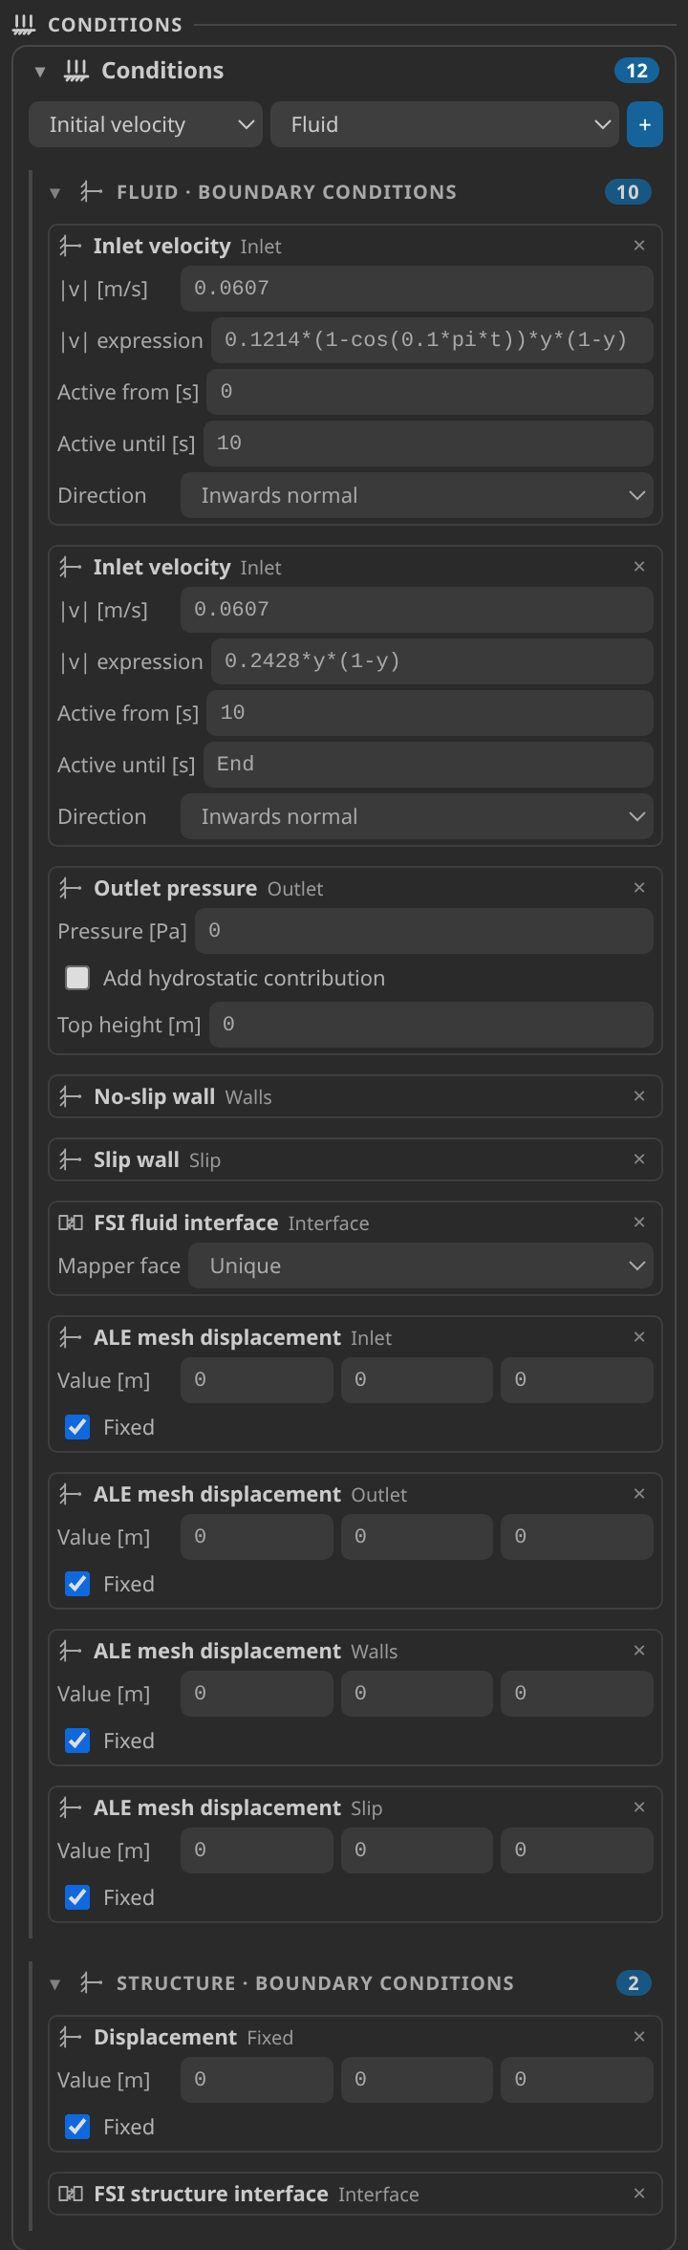The width and height of the screenshot is (688, 2250).
Task: Uncheck Fixed for ALE mesh displacement Slip
Action: (77, 1897)
